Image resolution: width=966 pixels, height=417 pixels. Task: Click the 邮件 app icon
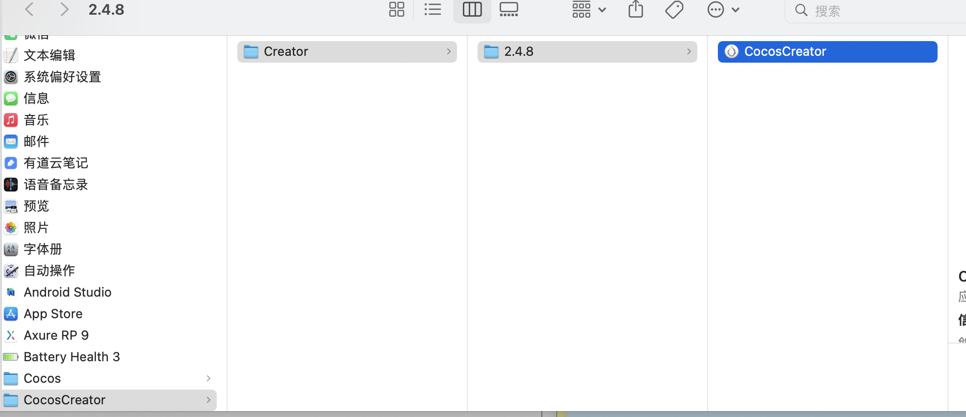[x=11, y=141]
